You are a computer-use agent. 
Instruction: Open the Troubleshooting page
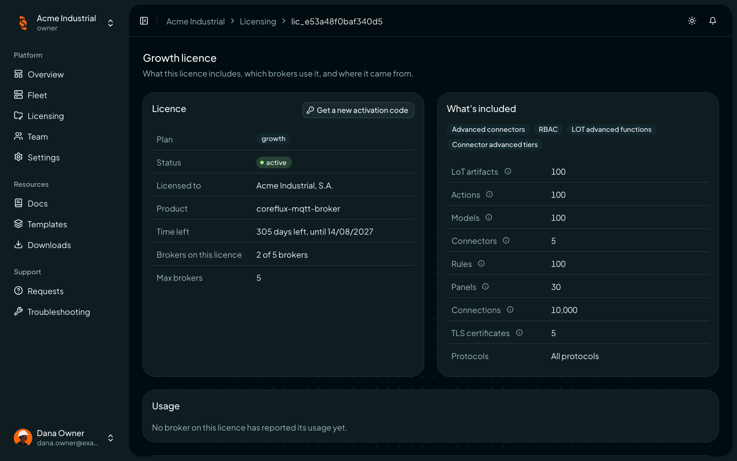pyautogui.click(x=64, y=312)
